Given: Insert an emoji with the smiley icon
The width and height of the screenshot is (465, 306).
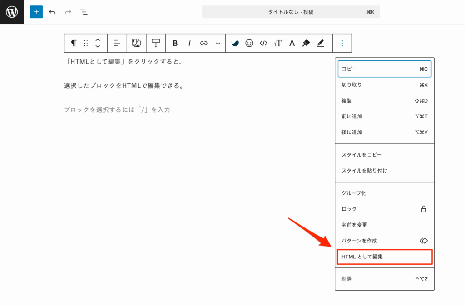Looking at the screenshot, I should pyautogui.click(x=249, y=43).
